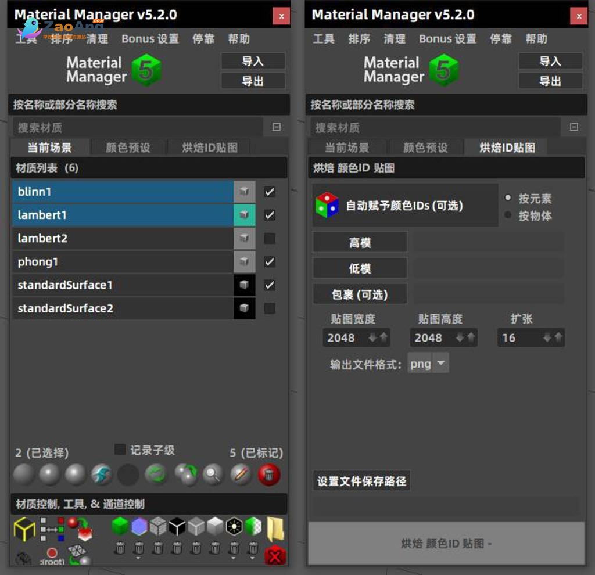Switch to 烘焙ID贴图 tab in left window
This screenshot has height=575, width=595.
point(210,148)
